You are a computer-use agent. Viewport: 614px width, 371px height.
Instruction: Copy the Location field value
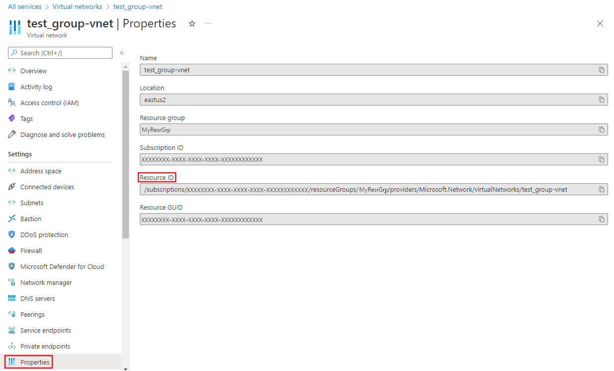coord(601,100)
